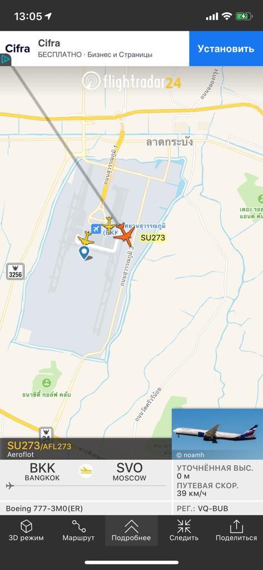Expand flight details with Подробнее
The width and height of the screenshot is (263, 570).
click(131, 530)
